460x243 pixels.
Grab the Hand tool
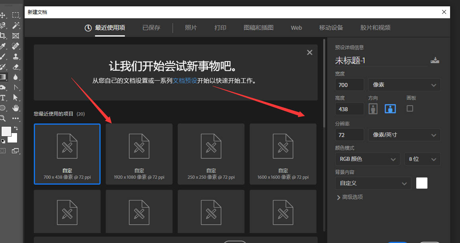point(15,108)
